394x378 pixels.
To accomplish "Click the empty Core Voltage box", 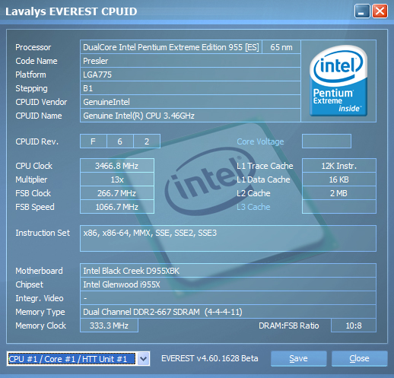I will (326, 141).
